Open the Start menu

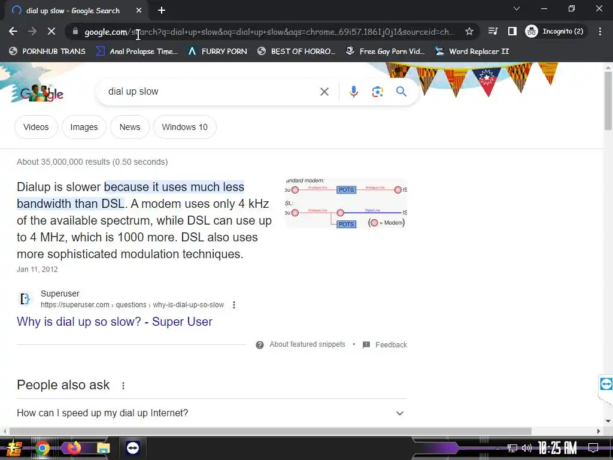[x=14, y=448]
